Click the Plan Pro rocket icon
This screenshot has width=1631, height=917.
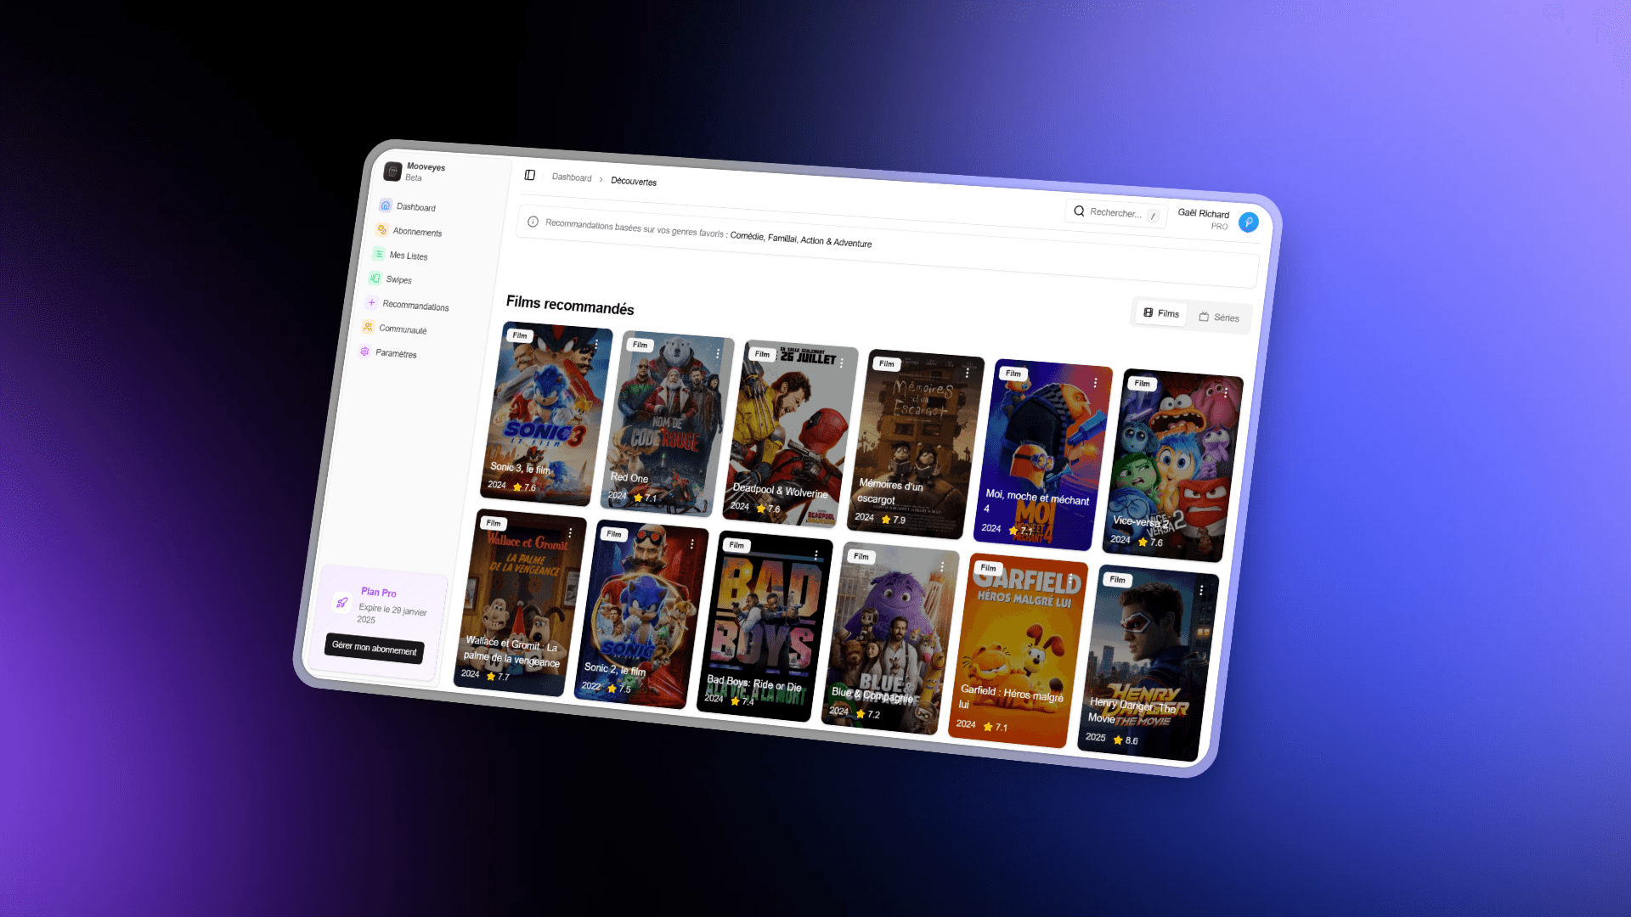[341, 602]
